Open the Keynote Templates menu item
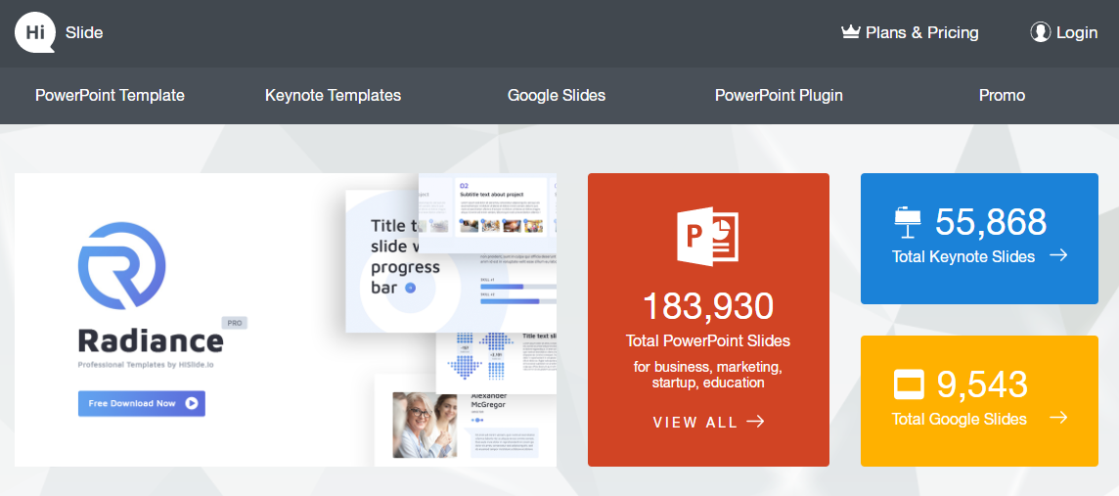This screenshot has width=1119, height=496. coord(334,96)
